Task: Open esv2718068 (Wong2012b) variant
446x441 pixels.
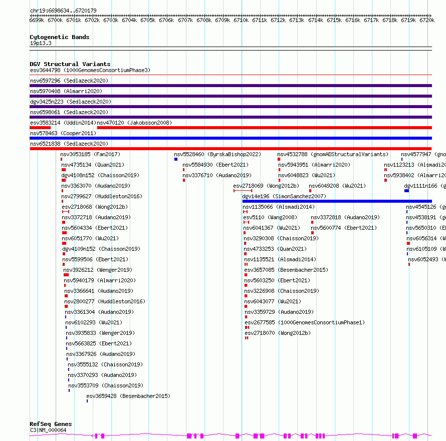Action: 95,207
